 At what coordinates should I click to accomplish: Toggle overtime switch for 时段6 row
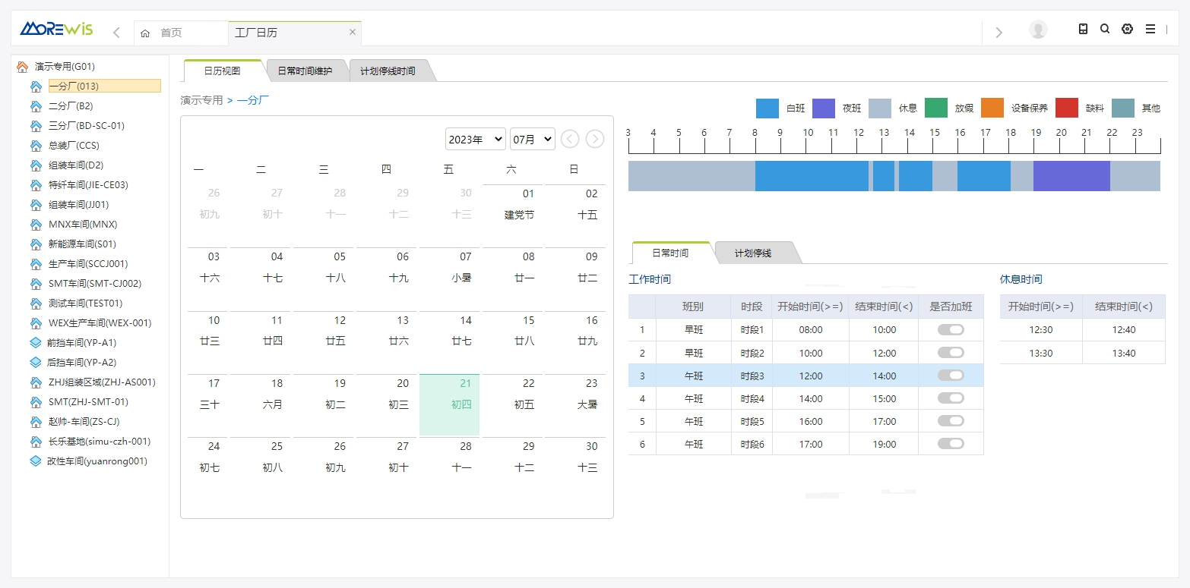click(951, 443)
